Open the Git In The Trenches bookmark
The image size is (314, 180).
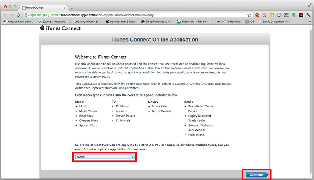pyautogui.click(x=226, y=21)
